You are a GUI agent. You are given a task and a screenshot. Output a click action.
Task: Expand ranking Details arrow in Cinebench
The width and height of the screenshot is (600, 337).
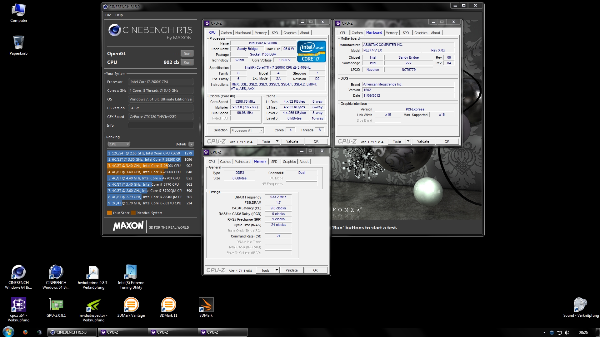(191, 144)
